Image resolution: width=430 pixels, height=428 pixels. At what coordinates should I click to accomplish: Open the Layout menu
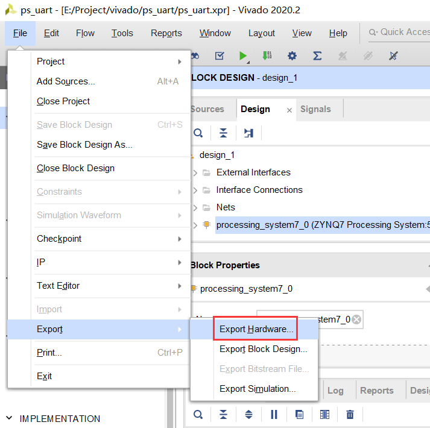point(261,33)
